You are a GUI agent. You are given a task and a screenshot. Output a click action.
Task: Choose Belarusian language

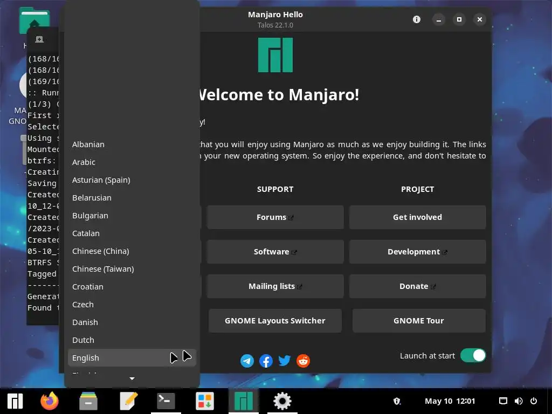[x=132, y=198]
